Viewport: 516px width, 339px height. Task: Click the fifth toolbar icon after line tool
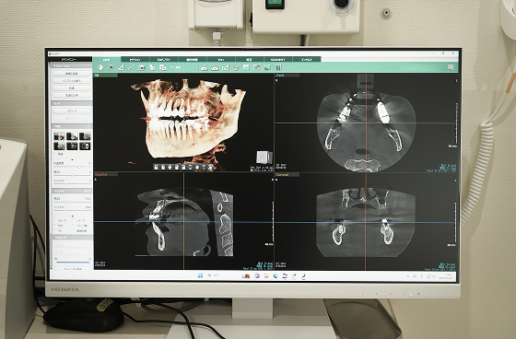click(x=142, y=67)
